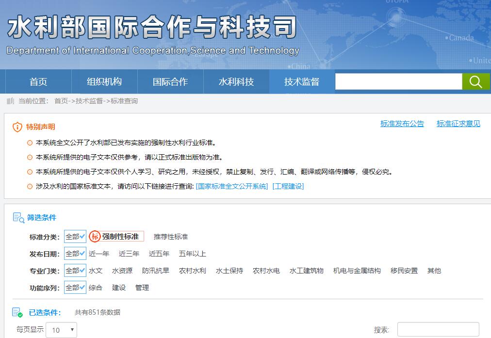Click the 共有851条数据 count text
Image resolution: width=491 pixels, height=338 pixels.
click(x=98, y=312)
